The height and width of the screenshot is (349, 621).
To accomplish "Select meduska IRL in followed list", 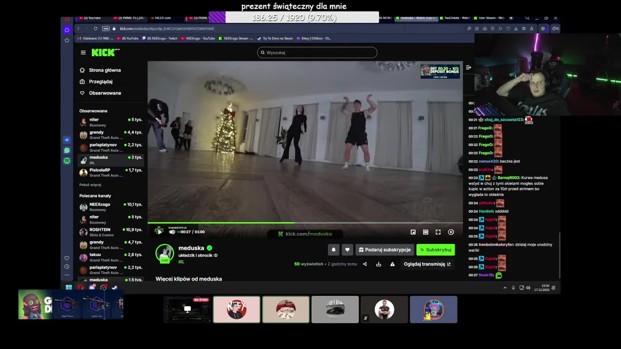I will click(x=111, y=160).
